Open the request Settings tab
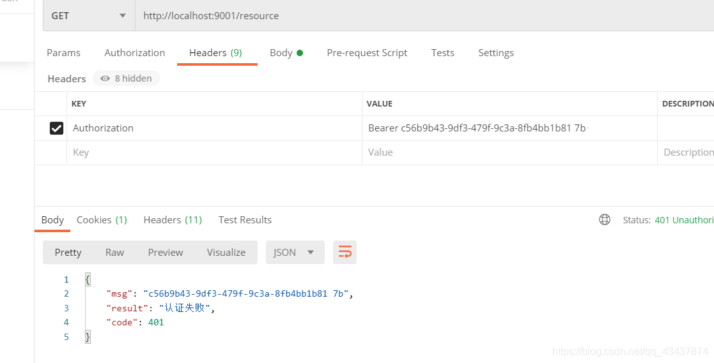 (x=495, y=53)
